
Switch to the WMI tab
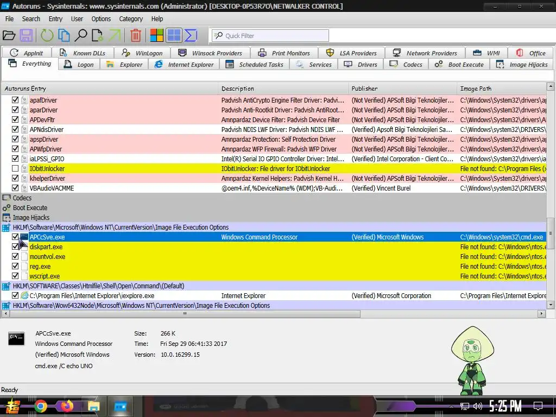486,53
